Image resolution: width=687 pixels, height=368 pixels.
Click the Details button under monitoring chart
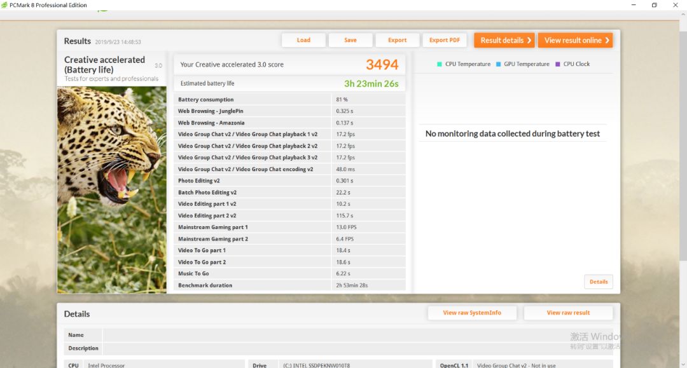(x=599, y=282)
